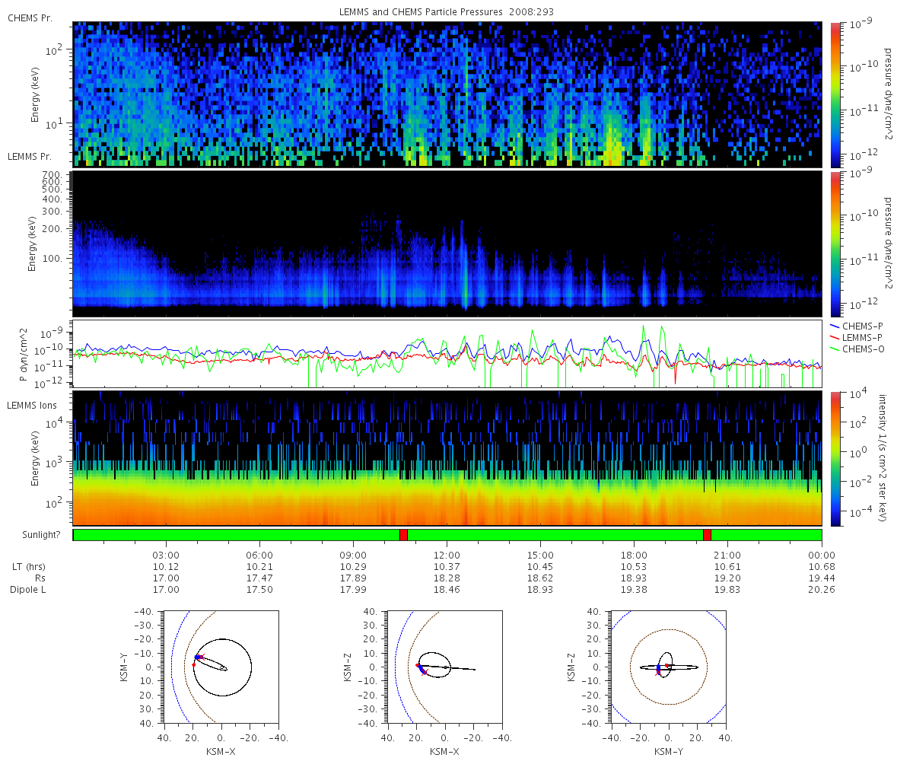Screen dimensions: 913x761
Task: Click the "P dyn/cm^2" axis label
Action: [22, 355]
